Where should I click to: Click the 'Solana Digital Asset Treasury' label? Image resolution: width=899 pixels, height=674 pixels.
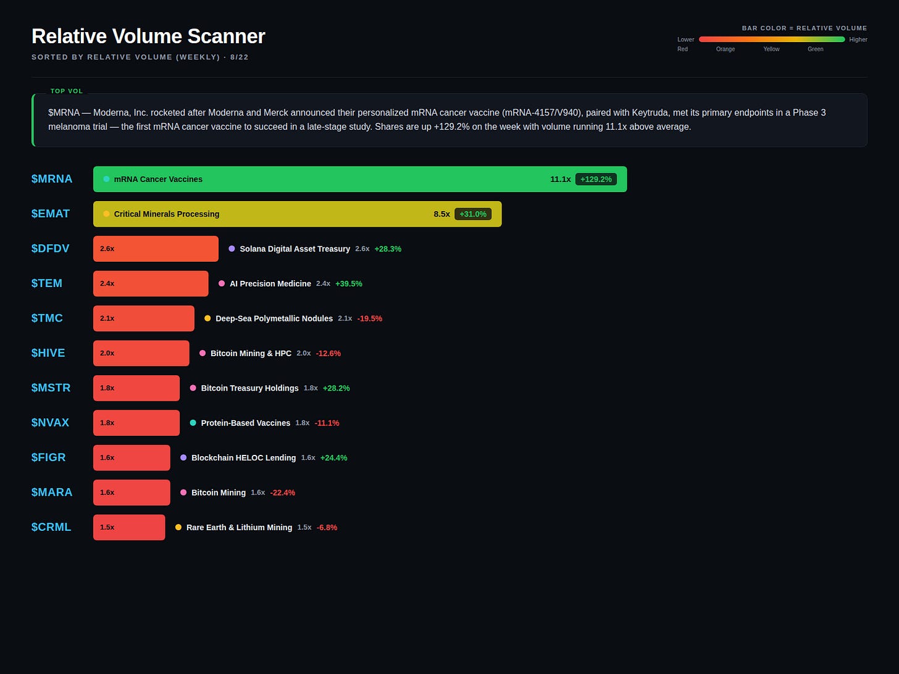tap(295, 249)
